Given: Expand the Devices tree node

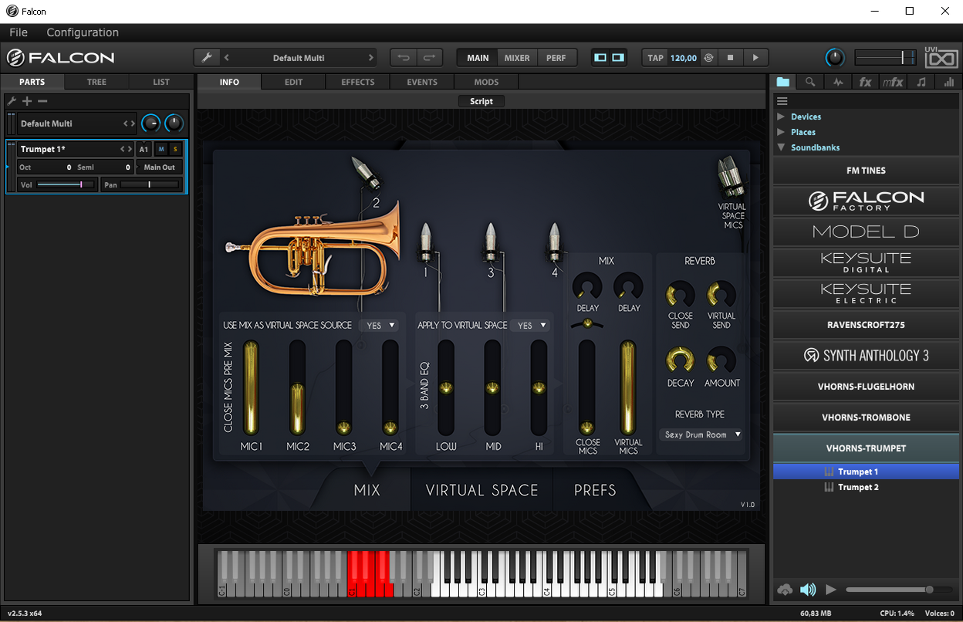Looking at the screenshot, I should click(781, 117).
